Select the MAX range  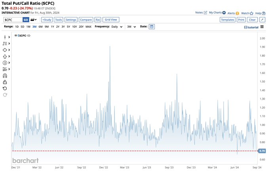88,27
